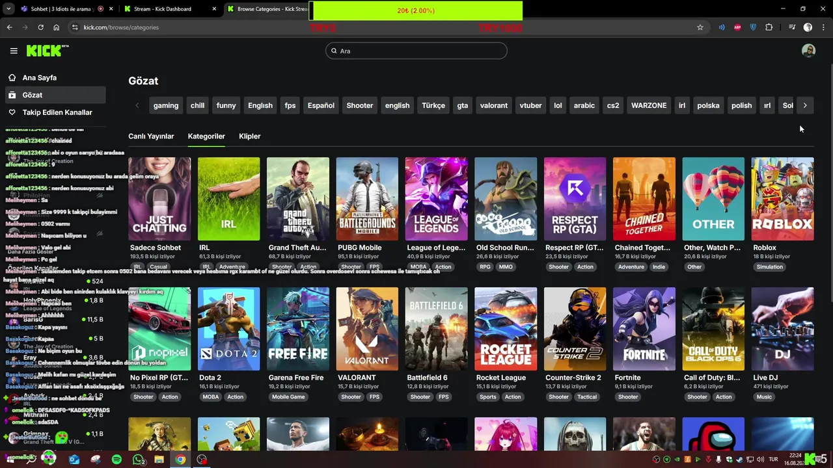Show previous category tags with left arrow
833x468 pixels.
click(x=137, y=105)
